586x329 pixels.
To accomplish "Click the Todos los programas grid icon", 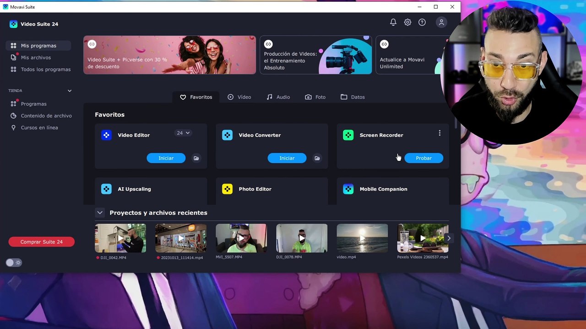I will 13,69.
